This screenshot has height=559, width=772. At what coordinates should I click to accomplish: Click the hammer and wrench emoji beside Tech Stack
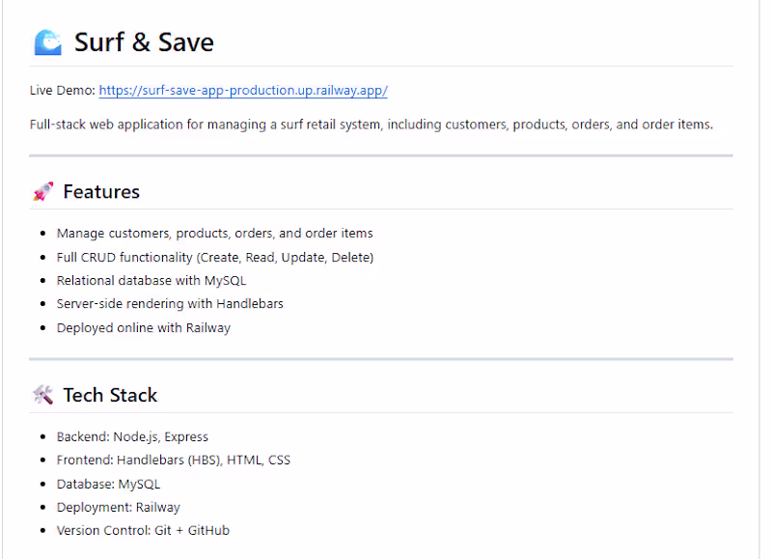coord(43,395)
